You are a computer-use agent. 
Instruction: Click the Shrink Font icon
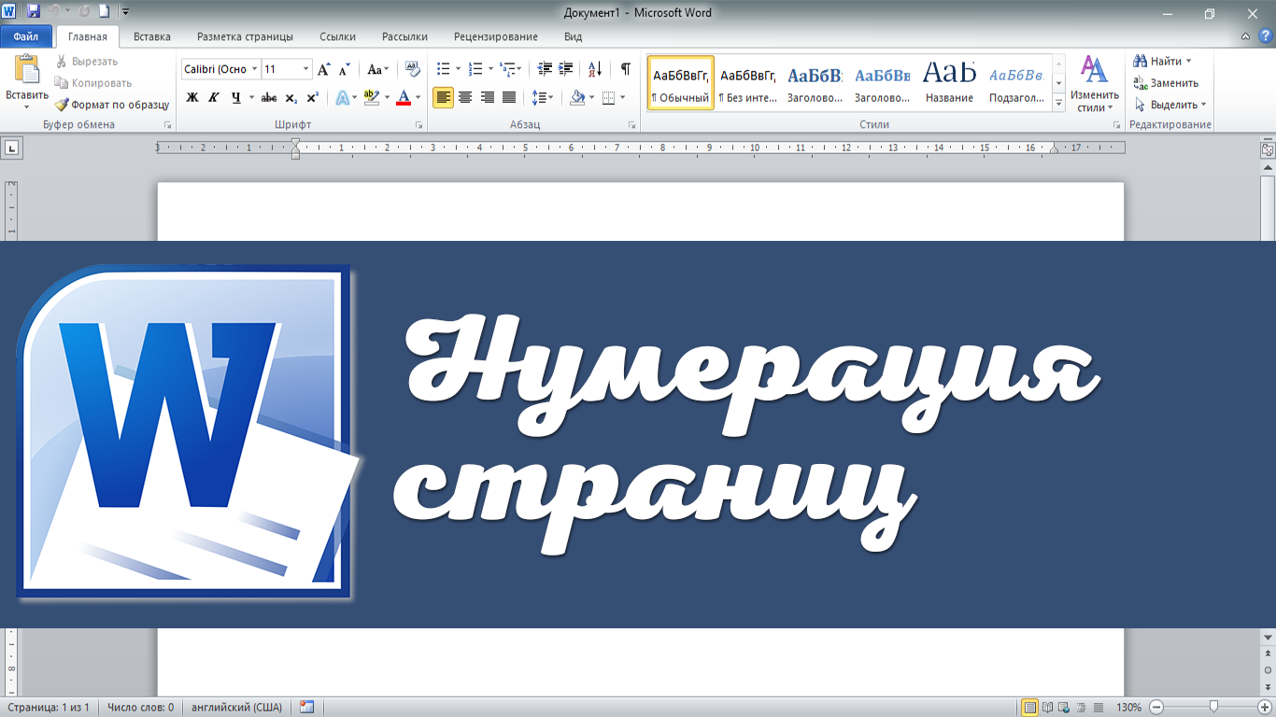point(344,69)
